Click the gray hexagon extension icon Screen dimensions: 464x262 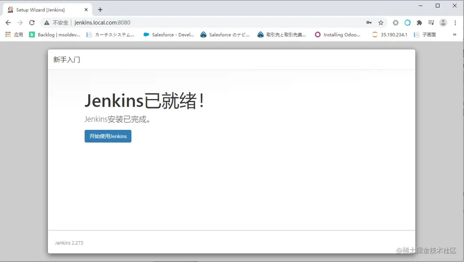[x=396, y=22]
